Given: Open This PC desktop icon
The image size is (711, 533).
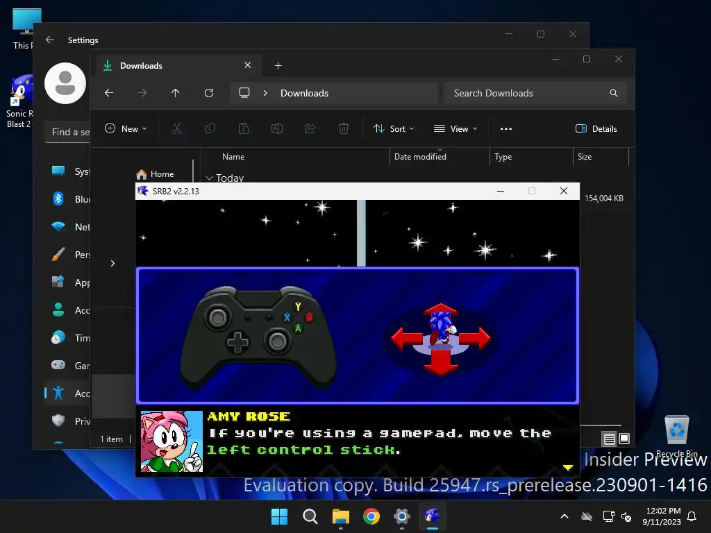Looking at the screenshot, I should [x=23, y=28].
